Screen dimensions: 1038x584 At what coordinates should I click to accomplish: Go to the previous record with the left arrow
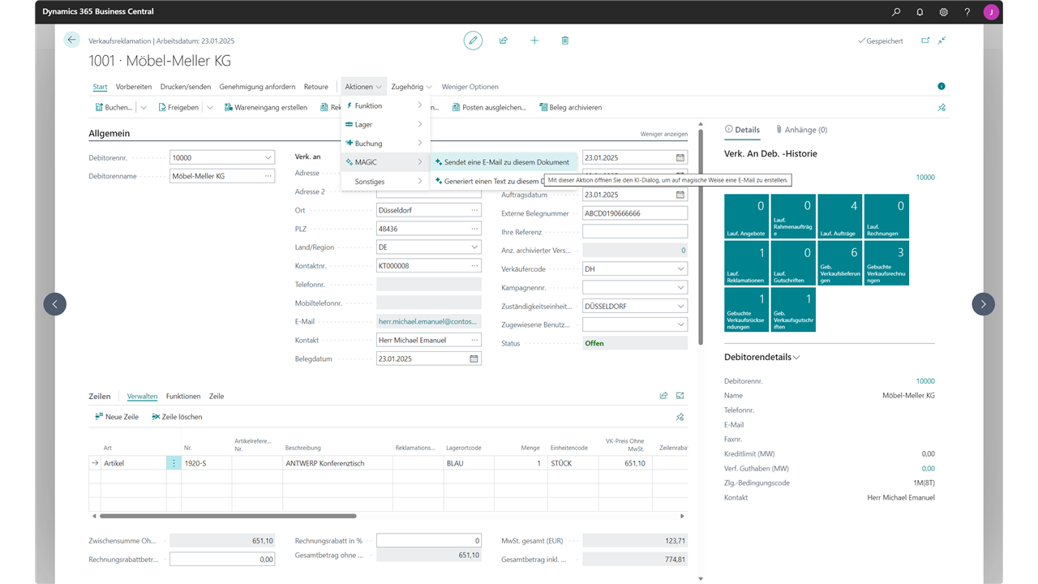coord(55,304)
